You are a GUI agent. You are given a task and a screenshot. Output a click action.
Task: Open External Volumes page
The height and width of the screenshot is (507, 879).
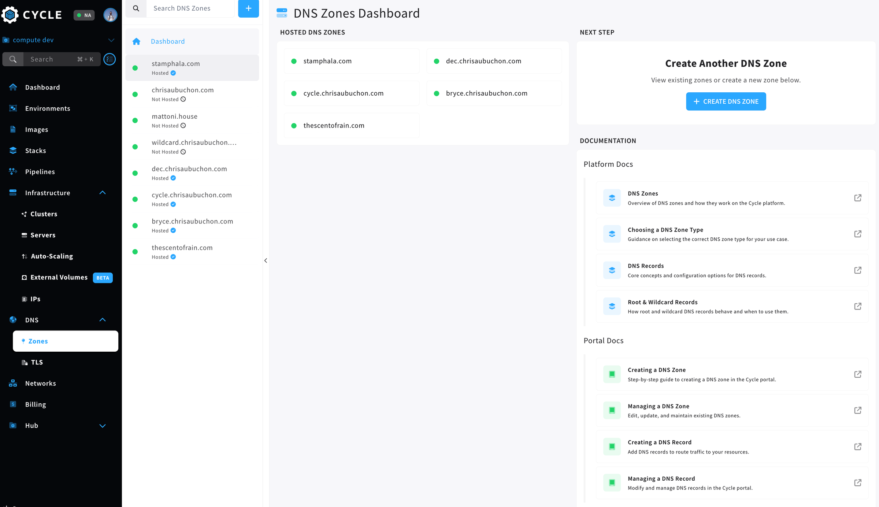click(59, 277)
